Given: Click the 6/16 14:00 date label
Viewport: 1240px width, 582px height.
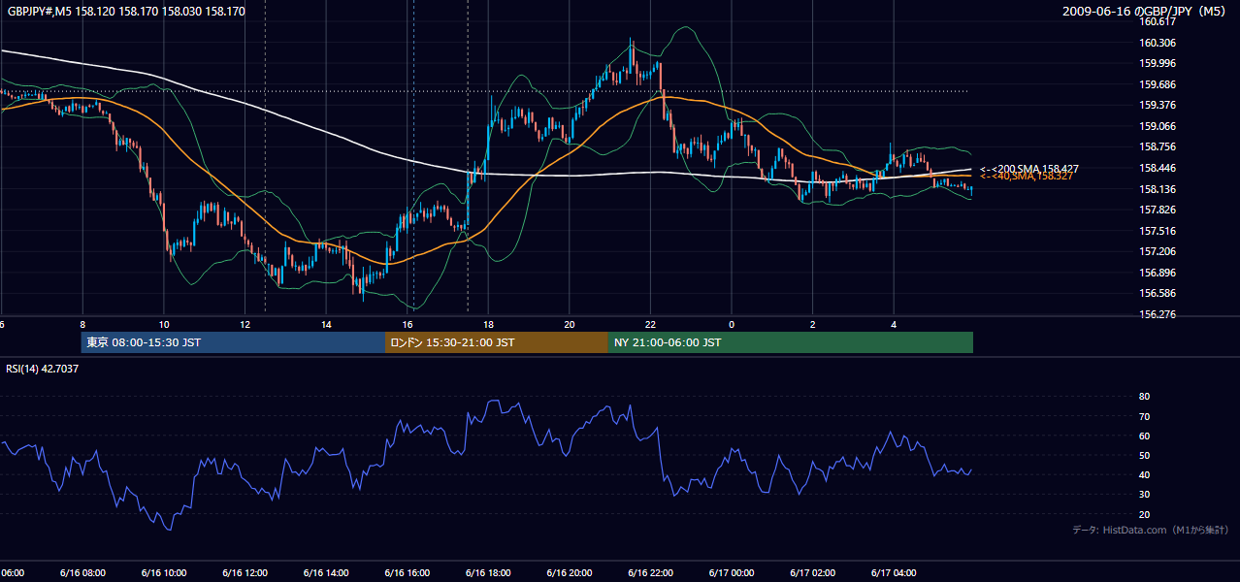Looking at the screenshot, I should pos(325,573).
